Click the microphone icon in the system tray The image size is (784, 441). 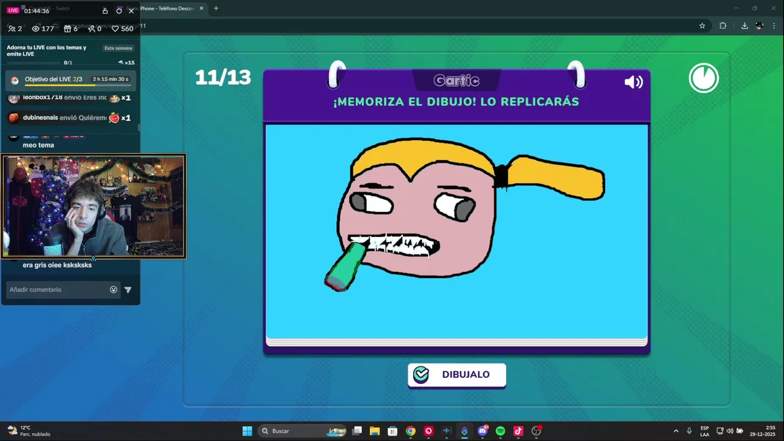[689, 431]
